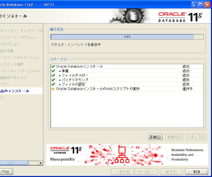Select sidebar step Gridオプション

[x=10, y=44]
